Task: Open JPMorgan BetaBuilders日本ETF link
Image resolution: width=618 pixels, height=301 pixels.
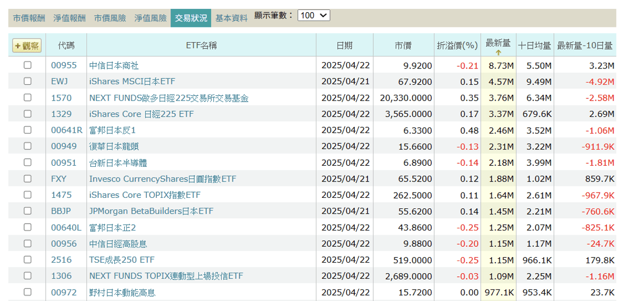Action: pyautogui.click(x=151, y=211)
